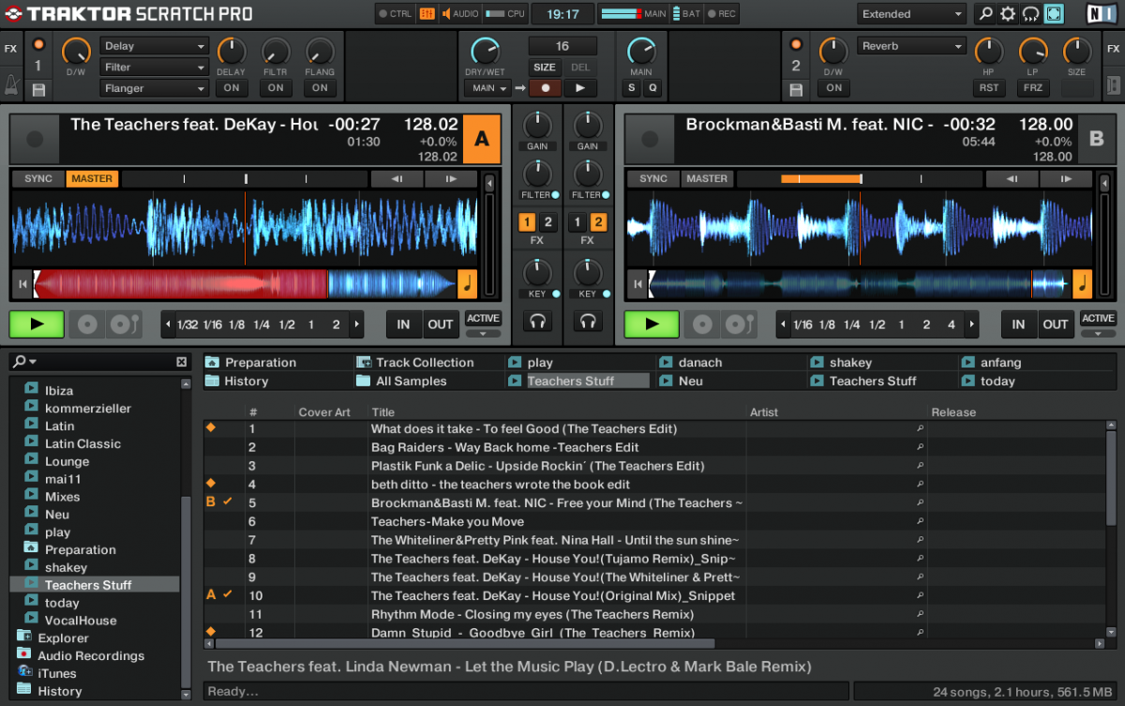The width and height of the screenshot is (1125, 706).
Task: Toggle the fullscreen icon in the header
Action: point(1054,14)
